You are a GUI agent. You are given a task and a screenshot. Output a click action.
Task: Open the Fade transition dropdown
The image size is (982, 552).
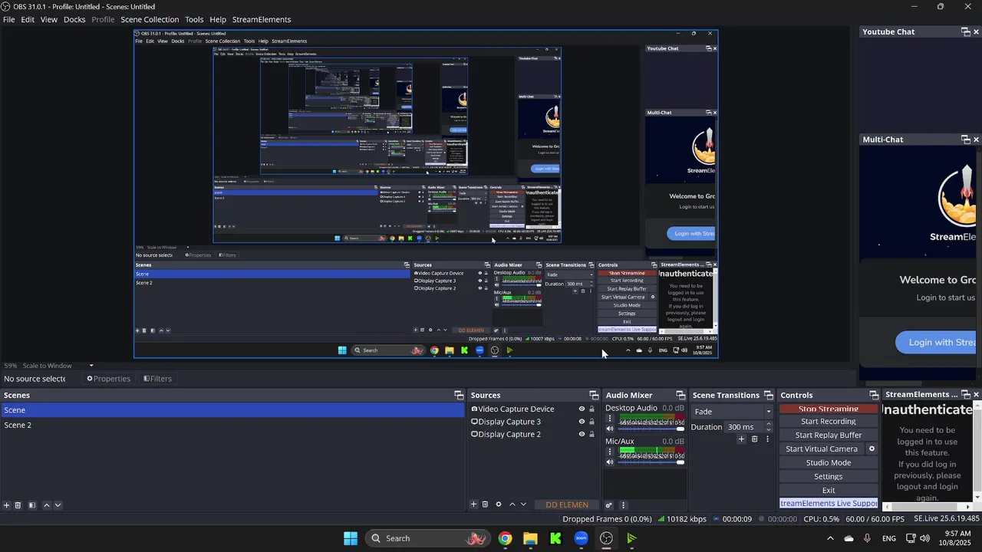(732, 412)
